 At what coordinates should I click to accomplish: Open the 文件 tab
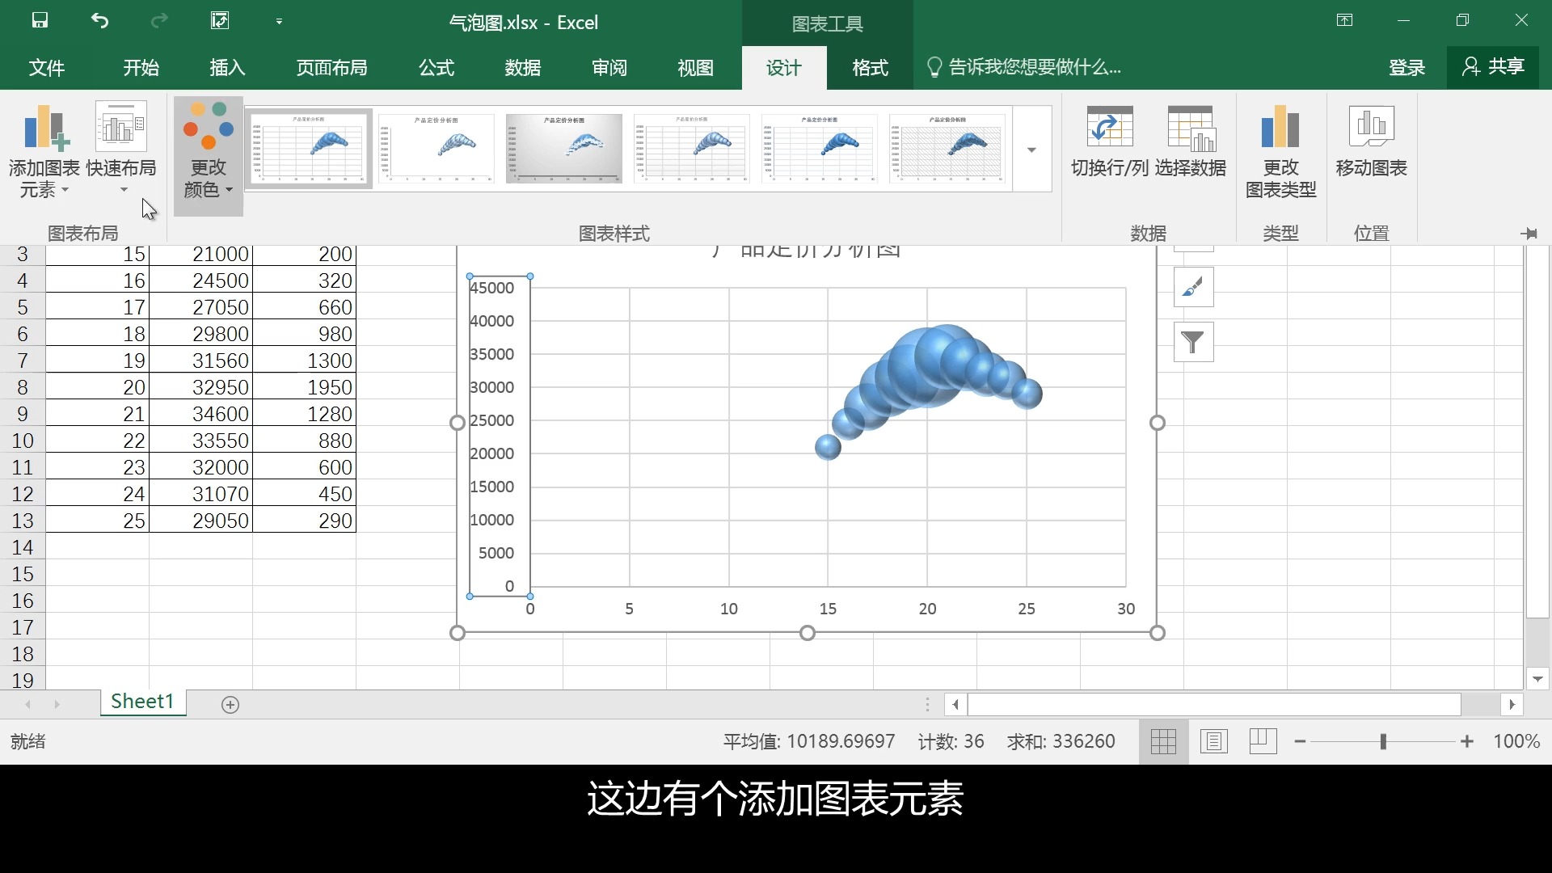pos(47,68)
